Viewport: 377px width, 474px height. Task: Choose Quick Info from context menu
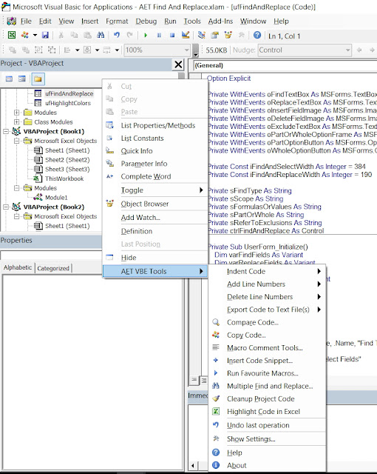pyautogui.click(x=155, y=151)
